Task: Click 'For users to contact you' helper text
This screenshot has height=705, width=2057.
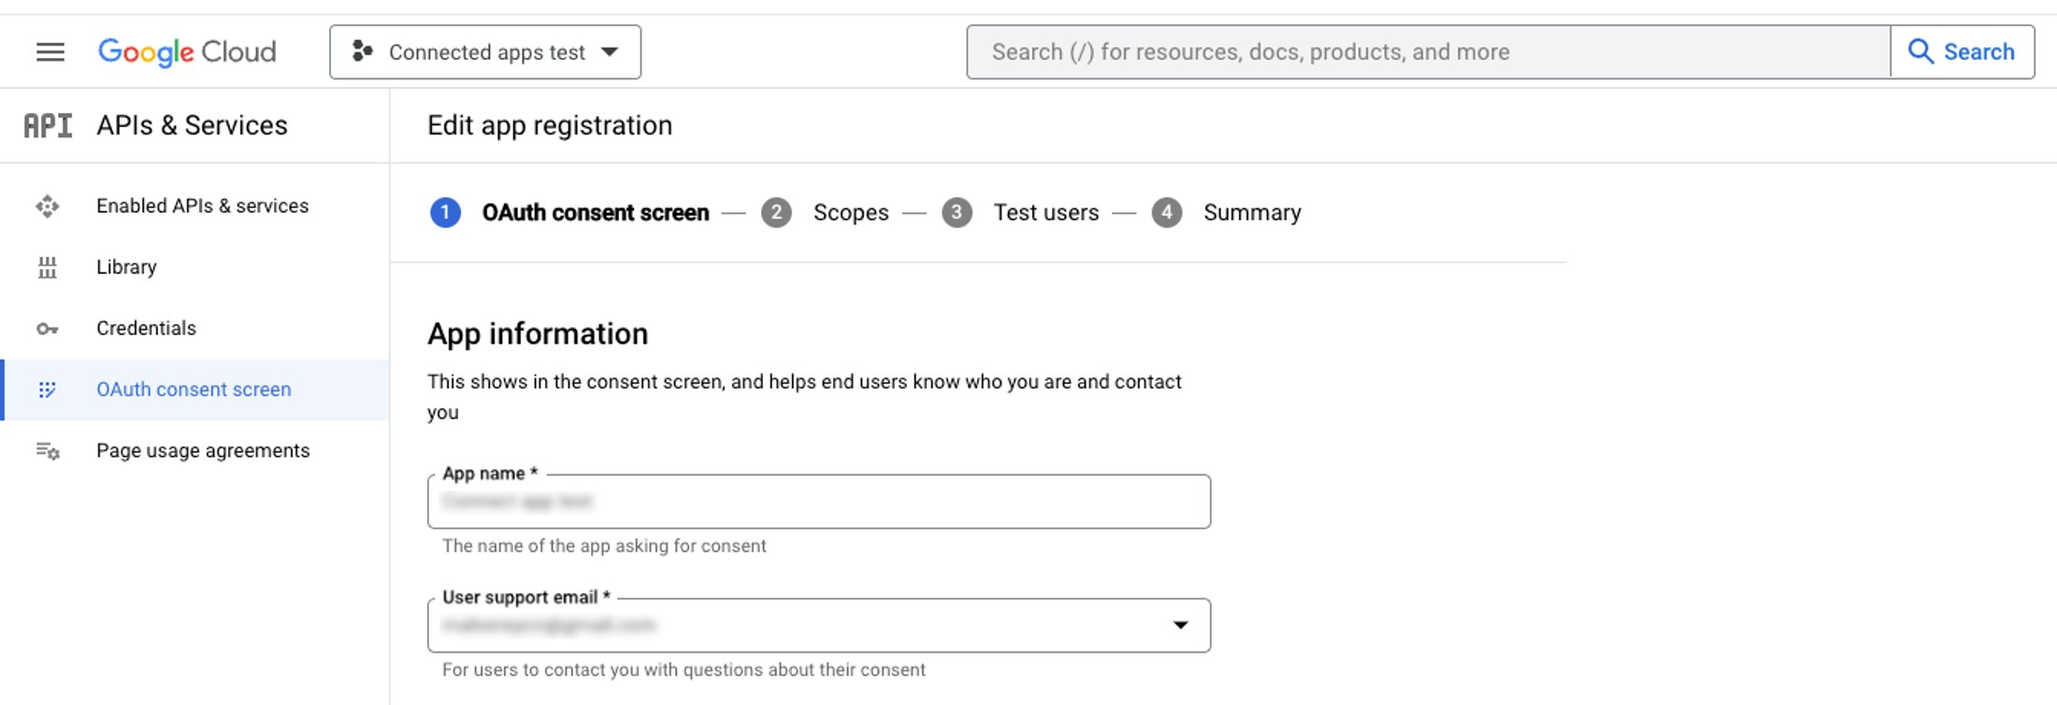Action: pos(683,670)
